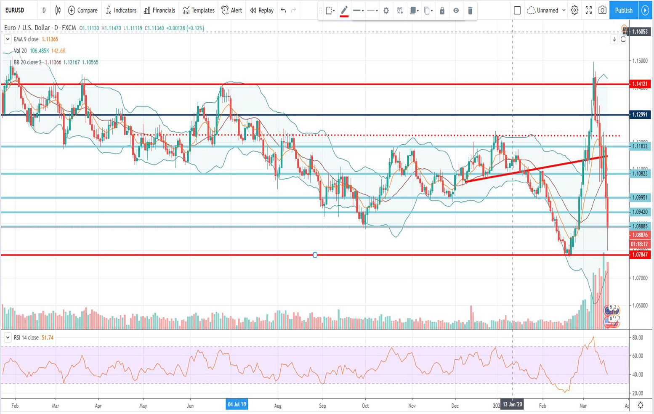
Task: Enter fullscreen mode
Action: (588, 10)
